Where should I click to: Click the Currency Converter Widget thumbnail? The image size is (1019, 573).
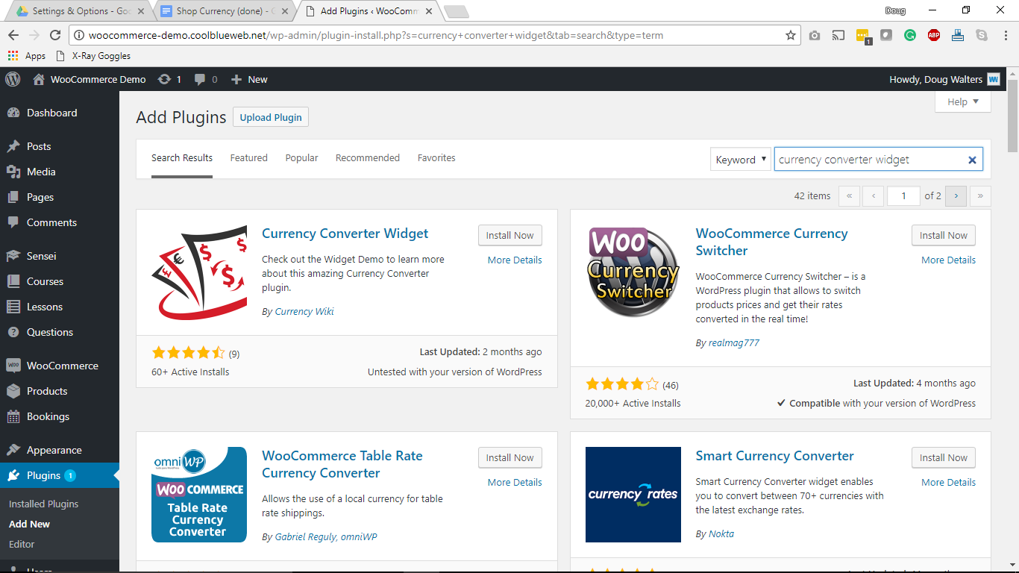point(199,272)
